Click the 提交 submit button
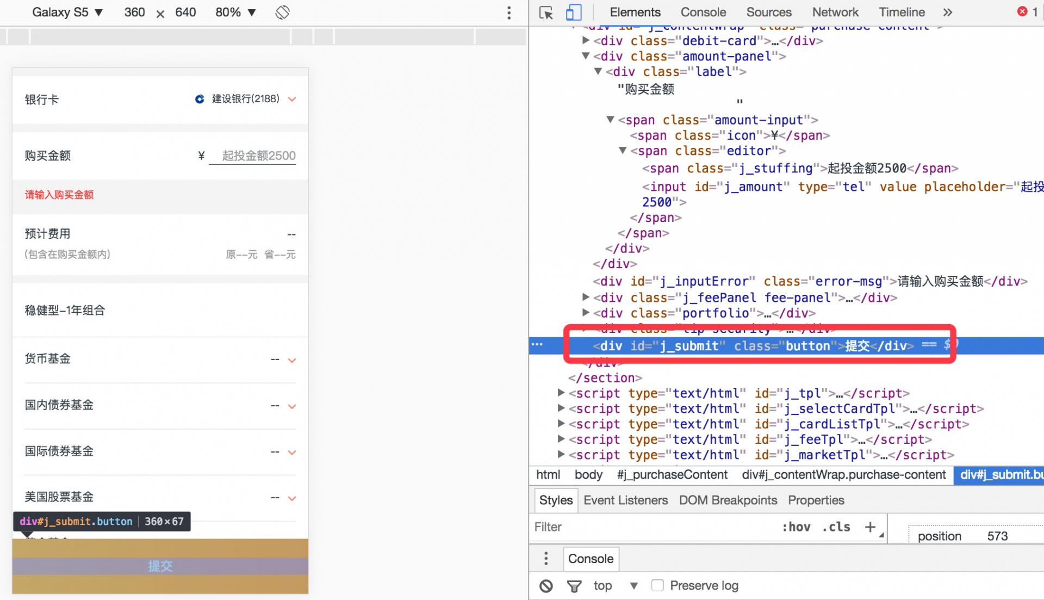 coord(160,566)
